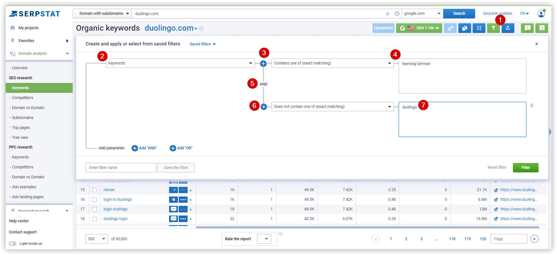Click the funnel filter toolbar icon
The width and height of the screenshot is (557, 255).
point(493,28)
